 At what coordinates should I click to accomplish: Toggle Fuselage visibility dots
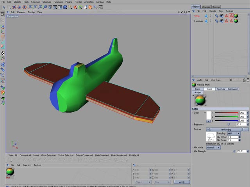coord(210,21)
